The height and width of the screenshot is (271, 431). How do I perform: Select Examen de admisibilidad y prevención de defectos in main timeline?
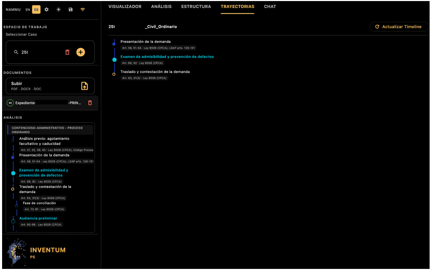click(x=167, y=57)
